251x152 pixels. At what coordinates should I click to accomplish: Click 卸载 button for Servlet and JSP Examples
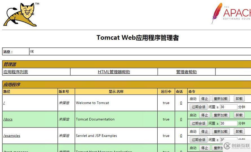pyautogui.click(x=239, y=131)
